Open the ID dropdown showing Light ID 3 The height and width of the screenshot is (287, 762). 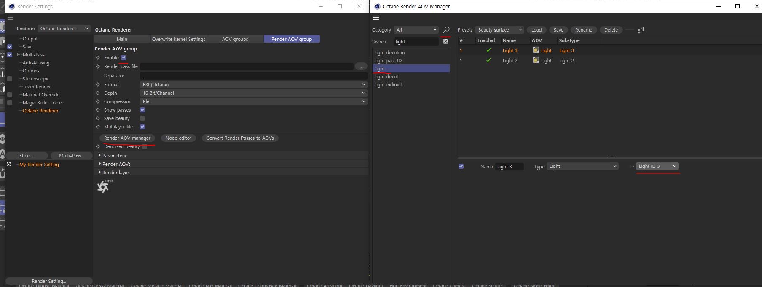tap(657, 166)
